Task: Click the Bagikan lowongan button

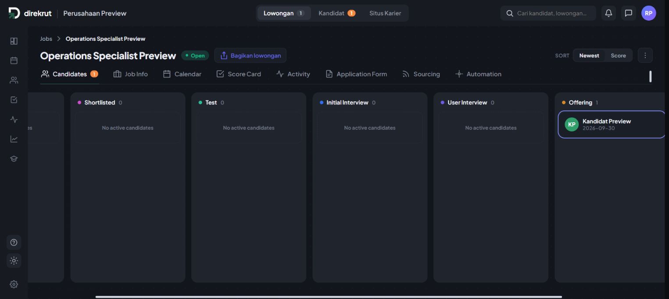Action: point(250,55)
